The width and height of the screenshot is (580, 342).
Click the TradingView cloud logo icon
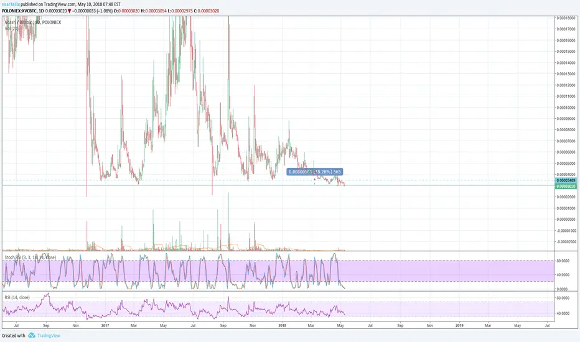point(32,335)
